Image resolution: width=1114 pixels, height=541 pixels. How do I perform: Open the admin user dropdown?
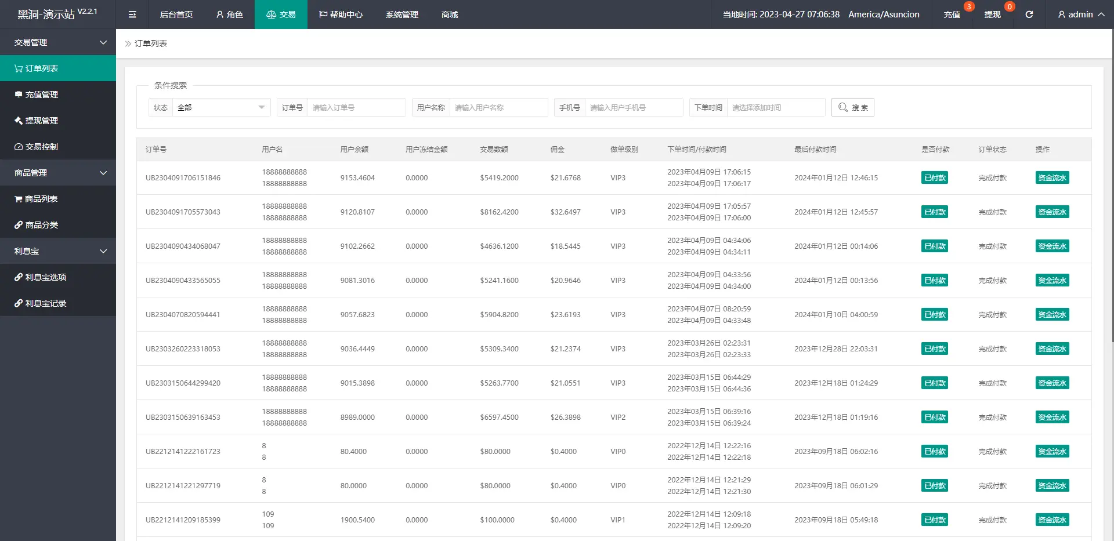click(x=1080, y=14)
